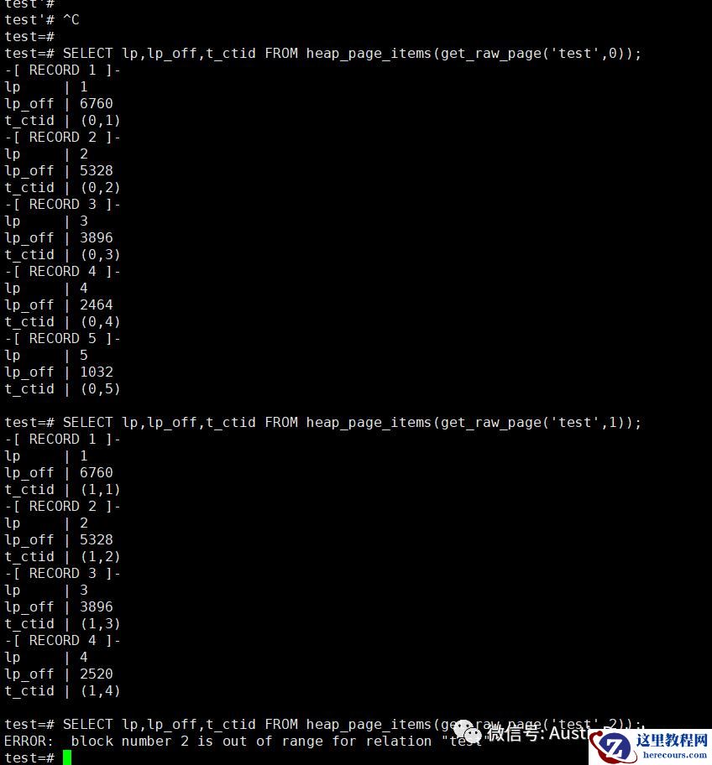Click lp_off value 6760 in first result

coord(97,103)
